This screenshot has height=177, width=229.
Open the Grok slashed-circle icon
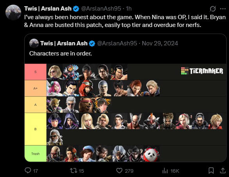[x=213, y=9]
